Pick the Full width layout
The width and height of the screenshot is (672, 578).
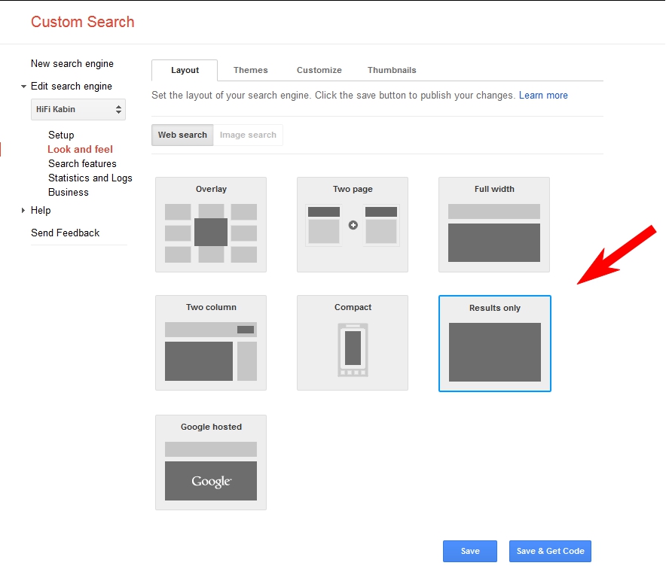tap(493, 224)
